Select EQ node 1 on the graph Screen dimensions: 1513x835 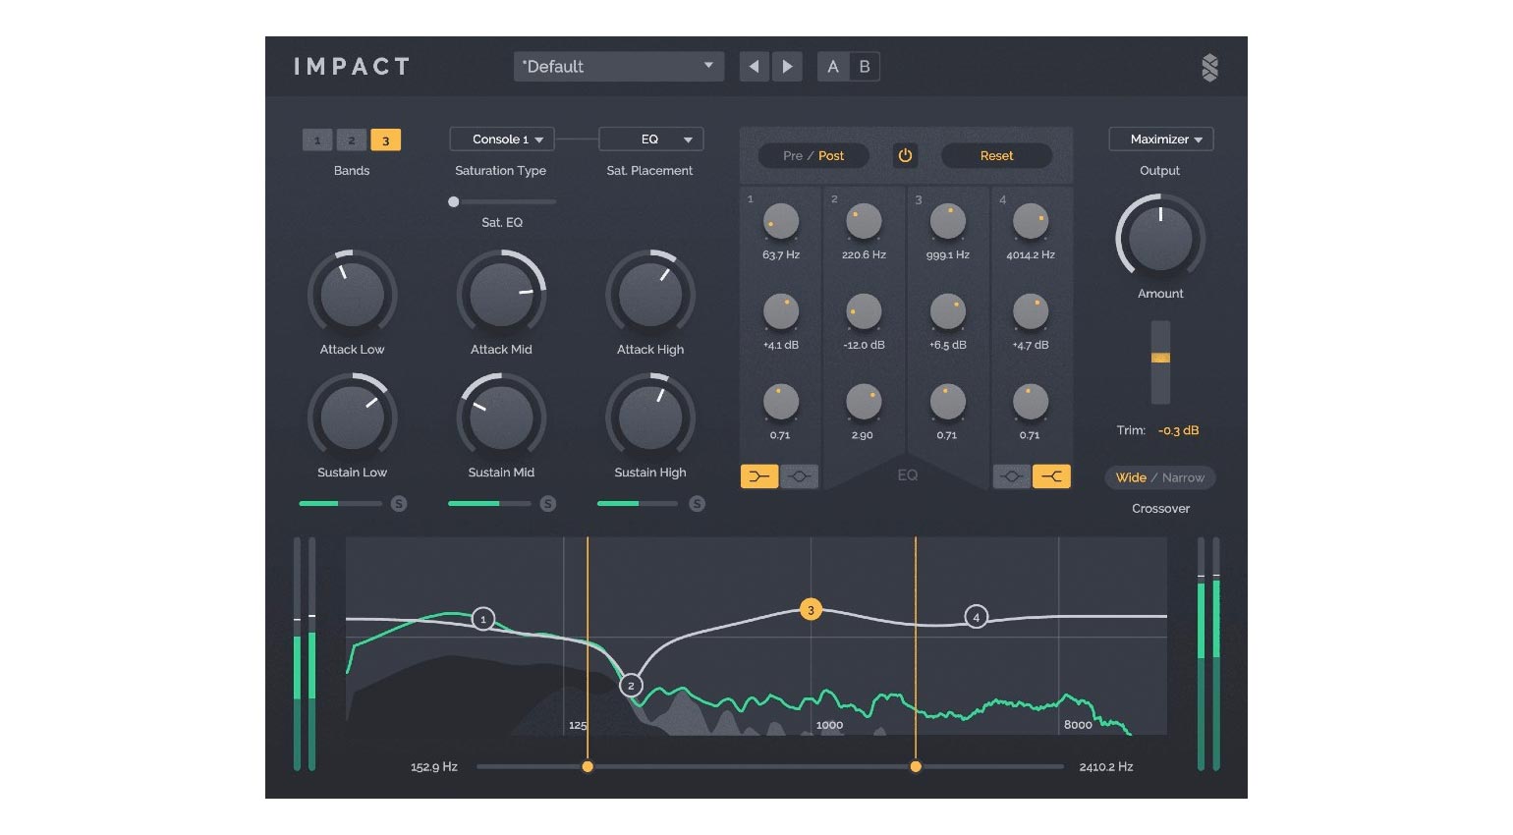click(x=482, y=619)
